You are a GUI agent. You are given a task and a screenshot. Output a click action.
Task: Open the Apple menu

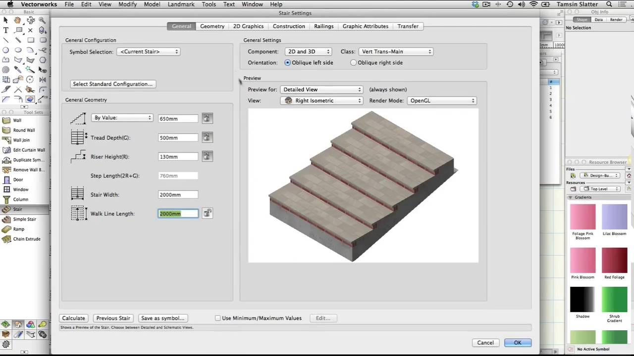point(10,4)
